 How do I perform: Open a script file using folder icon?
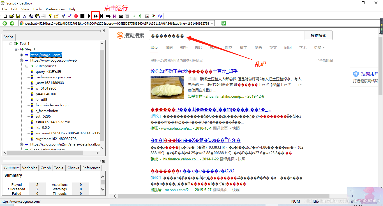(11, 16)
